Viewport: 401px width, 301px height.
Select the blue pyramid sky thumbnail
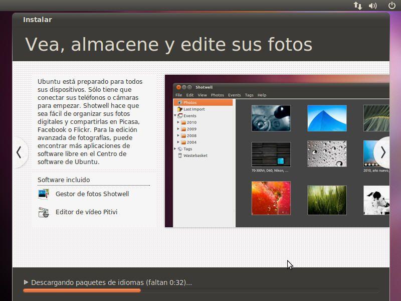point(327,118)
